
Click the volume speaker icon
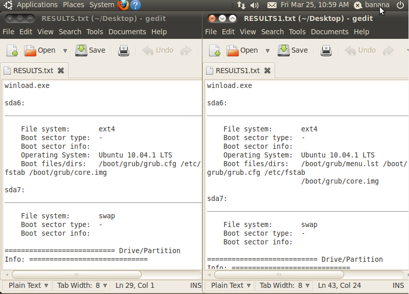(x=254, y=5)
